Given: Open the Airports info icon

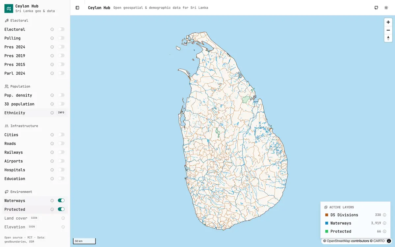Looking at the screenshot, I should click(52, 161).
